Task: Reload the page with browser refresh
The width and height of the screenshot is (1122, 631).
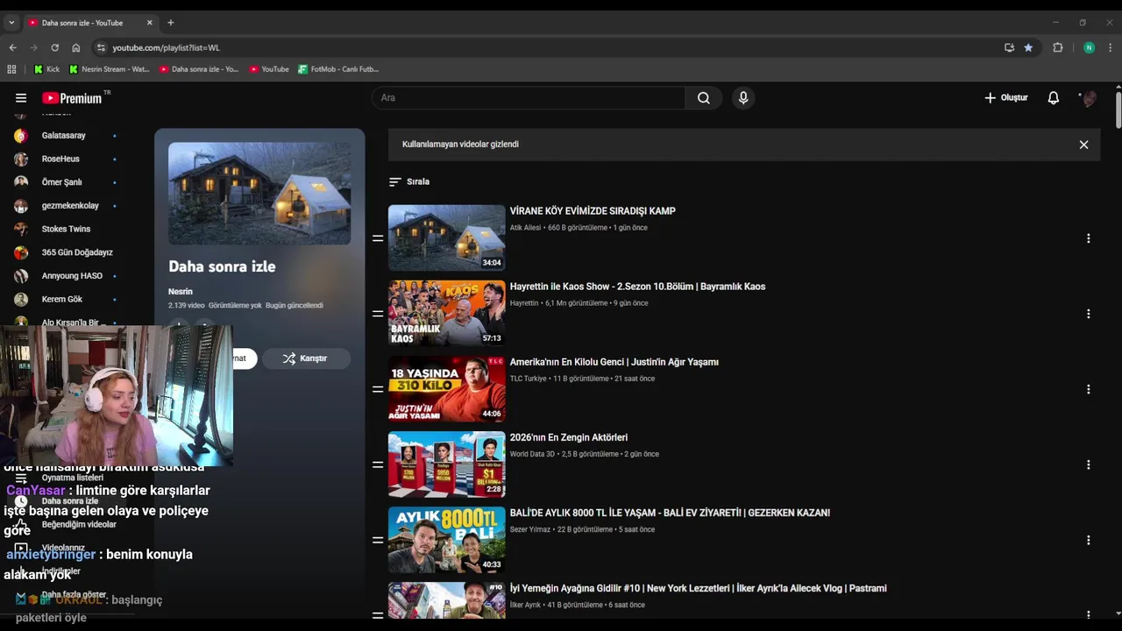Action: point(54,47)
